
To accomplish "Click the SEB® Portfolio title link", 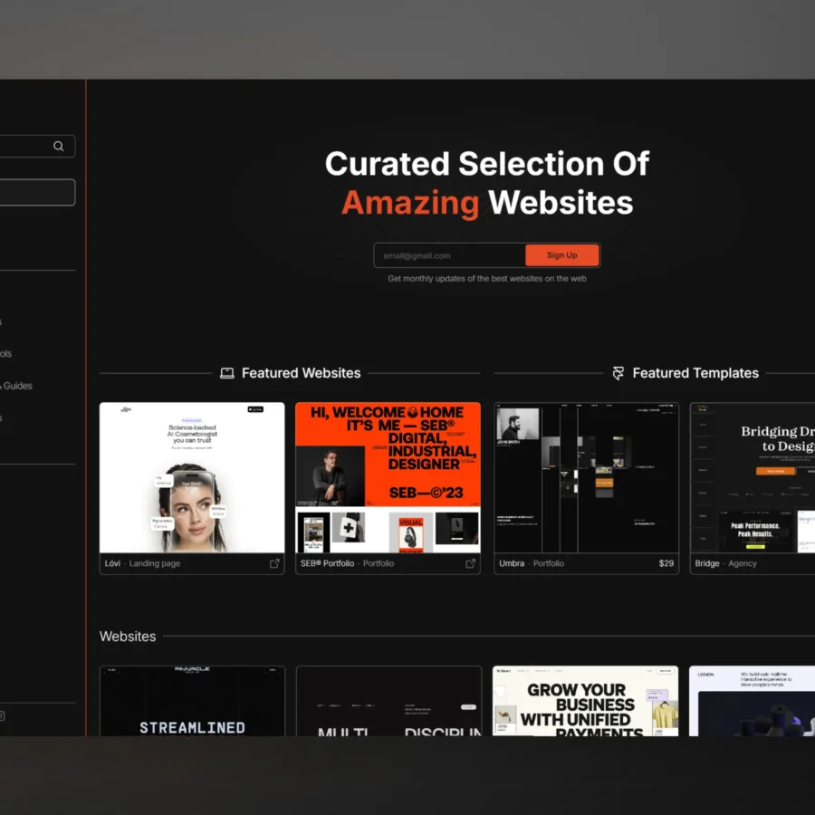I will pyautogui.click(x=327, y=563).
